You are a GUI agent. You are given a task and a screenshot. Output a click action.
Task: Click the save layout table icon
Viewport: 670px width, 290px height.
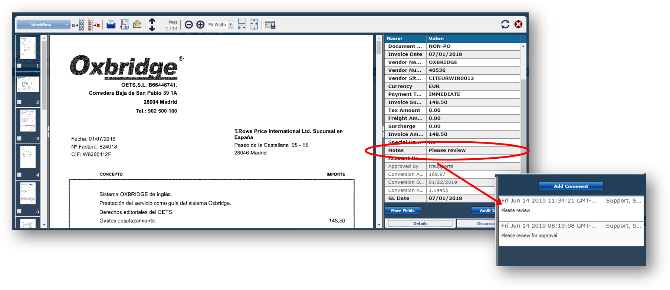pyautogui.click(x=270, y=25)
